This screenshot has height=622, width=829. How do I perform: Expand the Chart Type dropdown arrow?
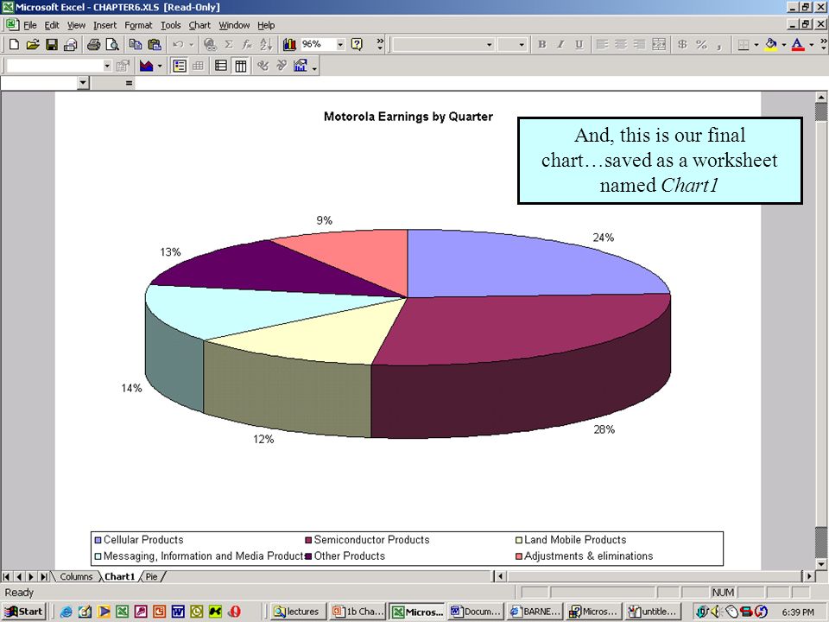point(160,67)
